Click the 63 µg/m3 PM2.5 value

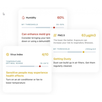[x=89, y=35]
